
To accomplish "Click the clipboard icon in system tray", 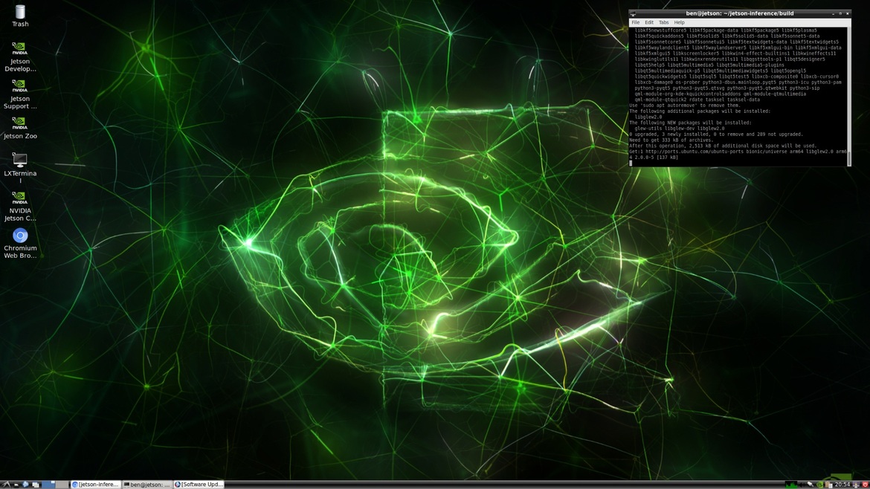I will click(829, 485).
